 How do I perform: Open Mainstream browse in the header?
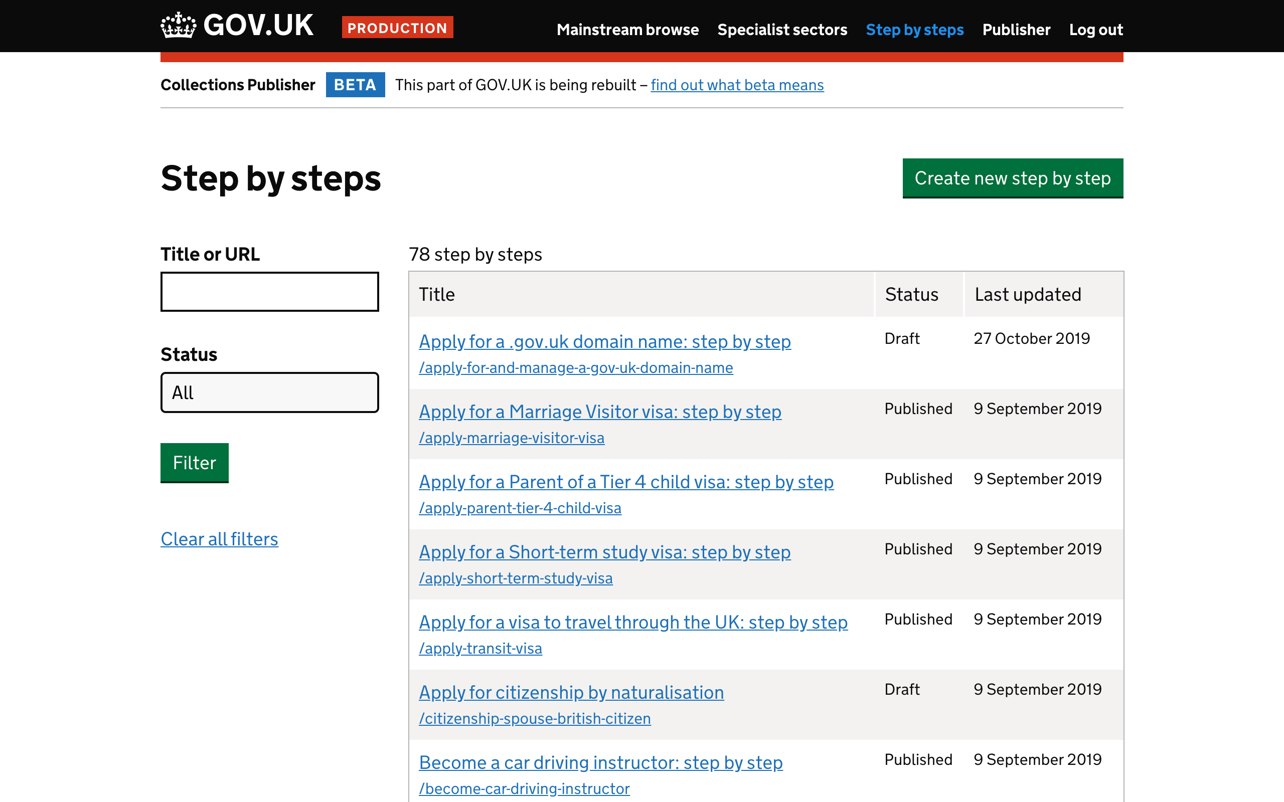(627, 30)
